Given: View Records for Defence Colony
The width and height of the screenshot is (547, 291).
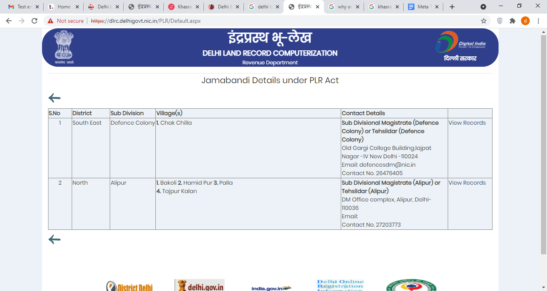Looking at the screenshot, I should [x=467, y=123].
